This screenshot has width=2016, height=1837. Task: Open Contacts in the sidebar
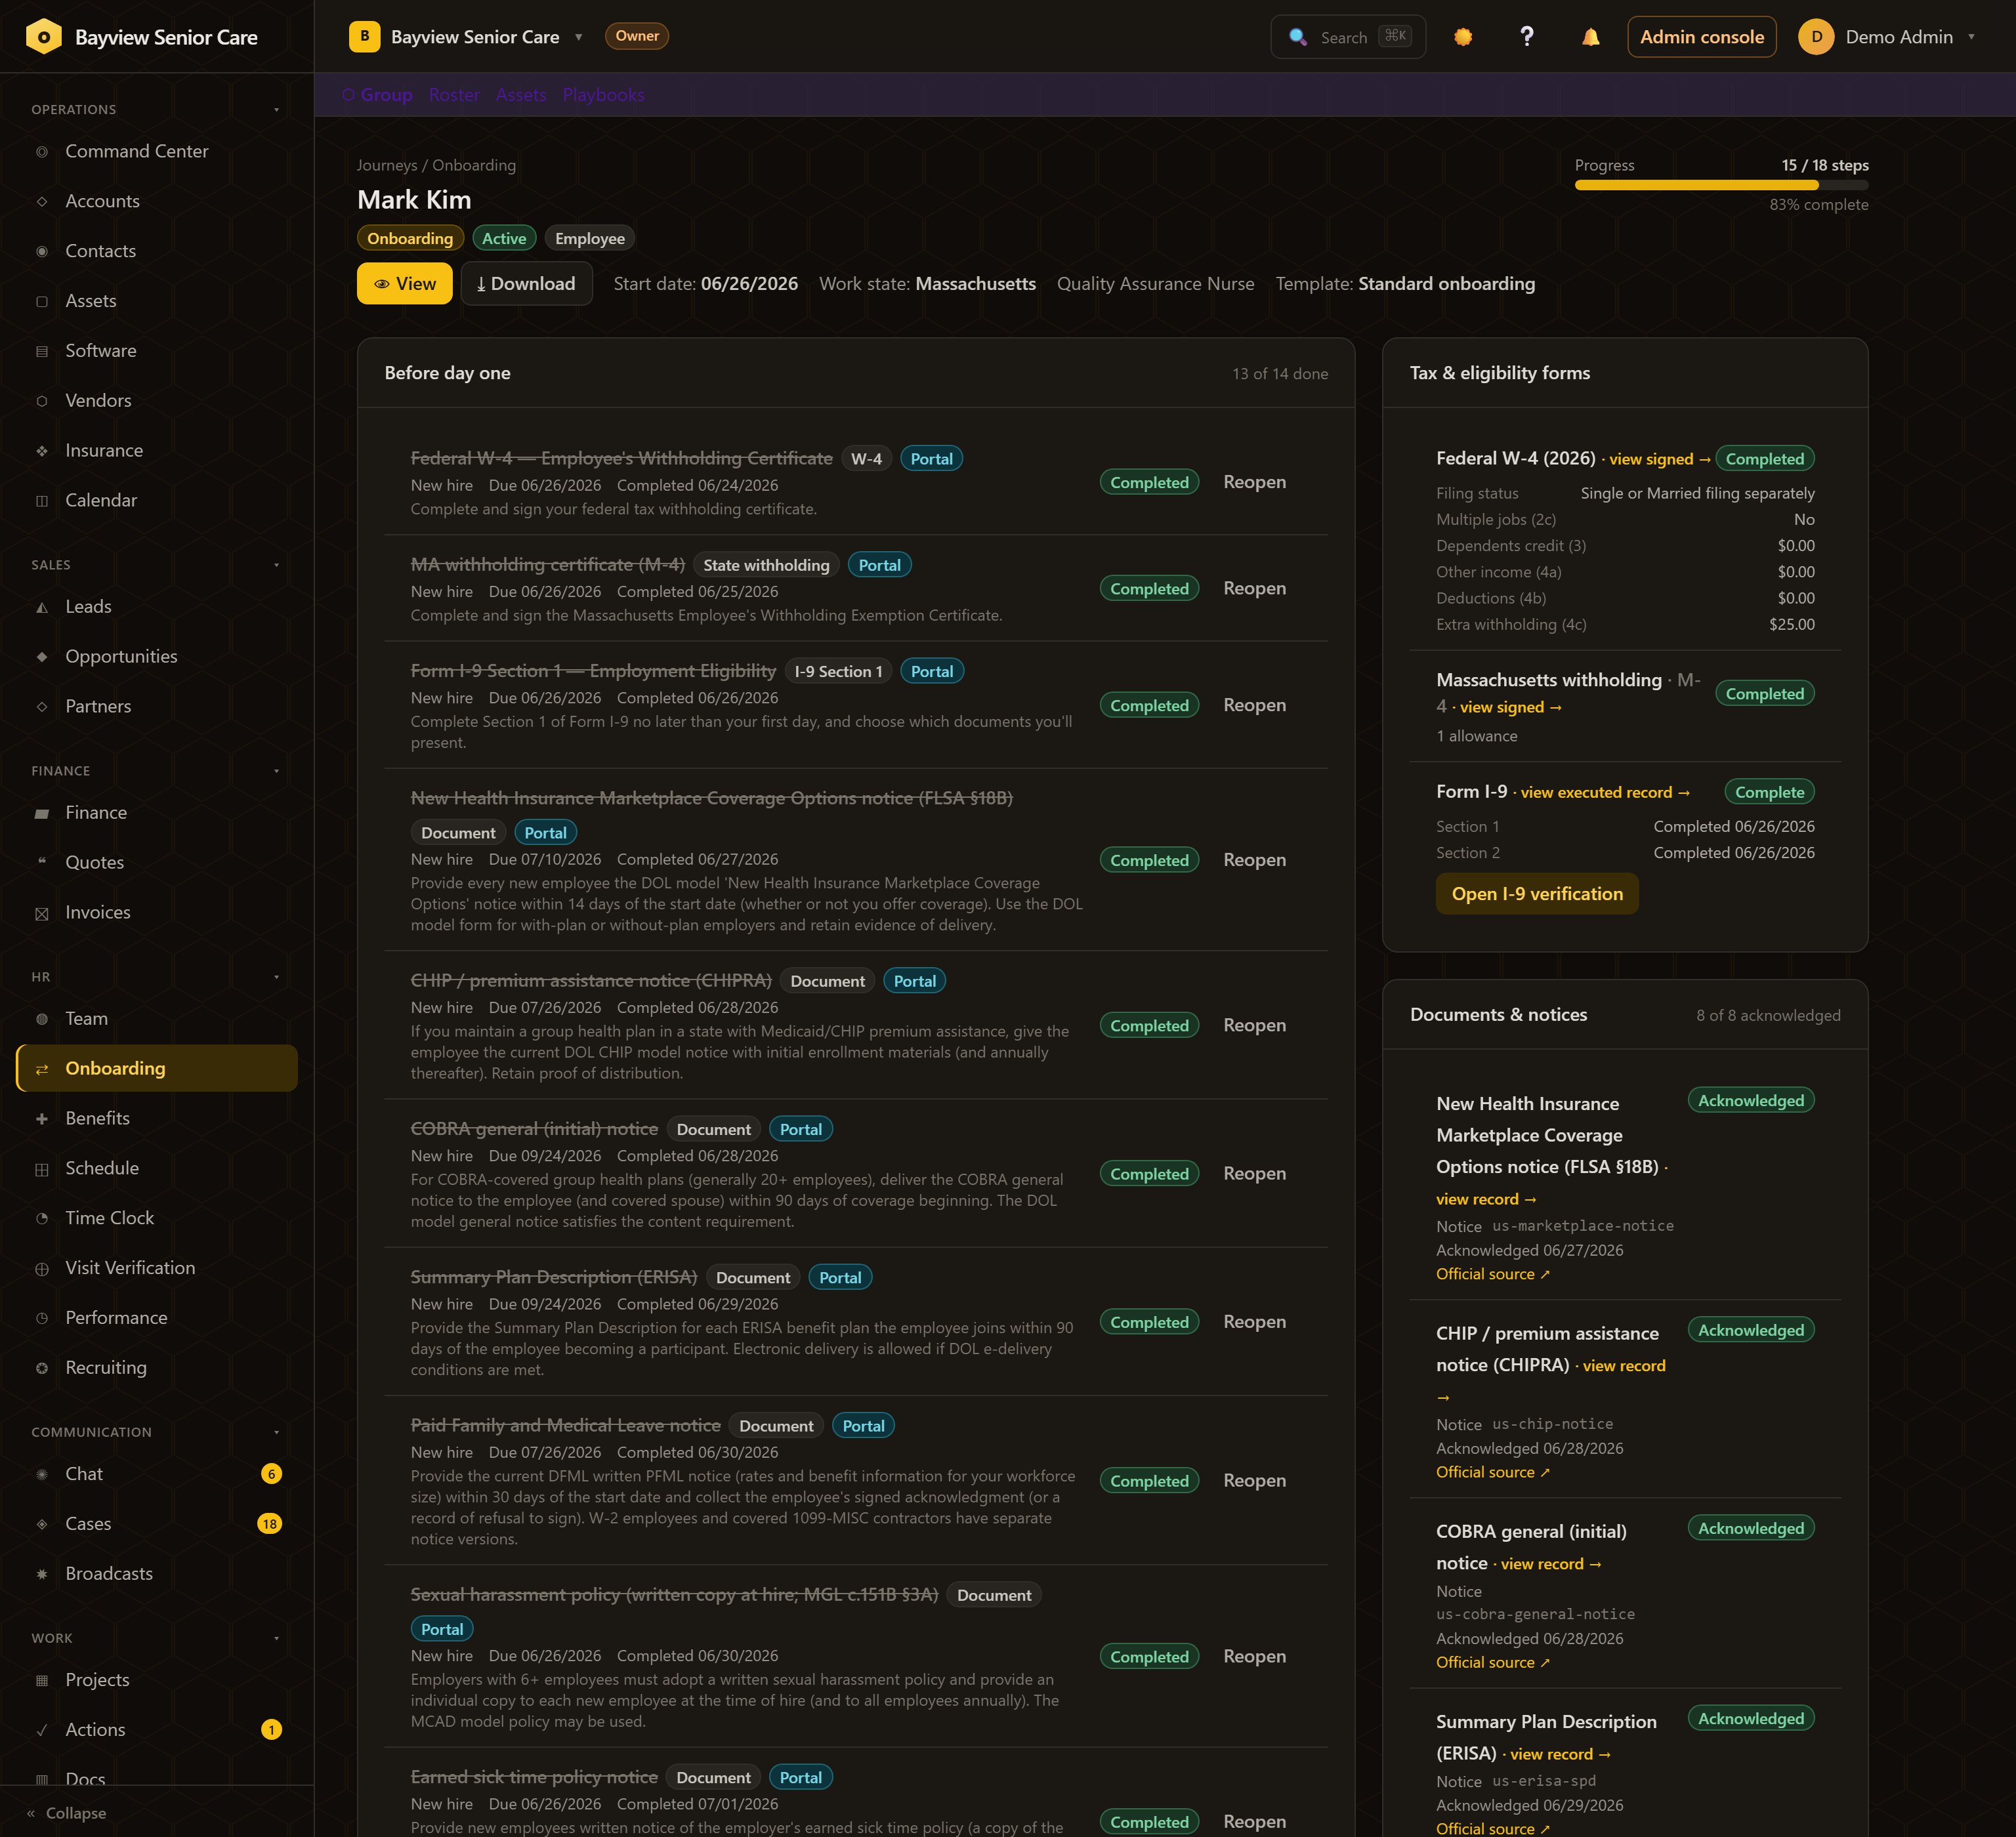[x=156, y=251]
